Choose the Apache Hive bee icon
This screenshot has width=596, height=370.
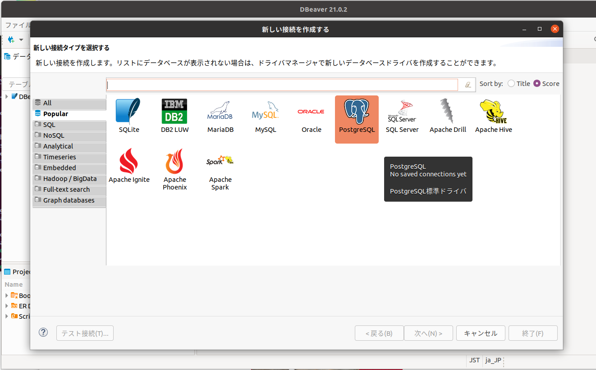(493, 111)
